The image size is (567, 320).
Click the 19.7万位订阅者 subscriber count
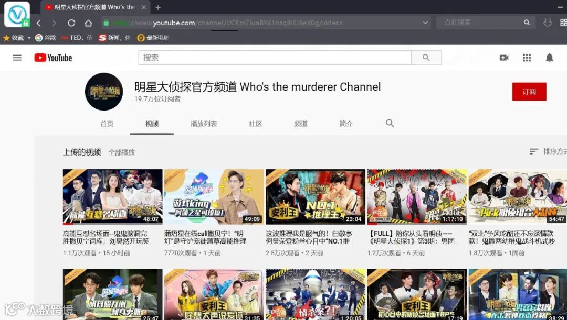(157, 99)
